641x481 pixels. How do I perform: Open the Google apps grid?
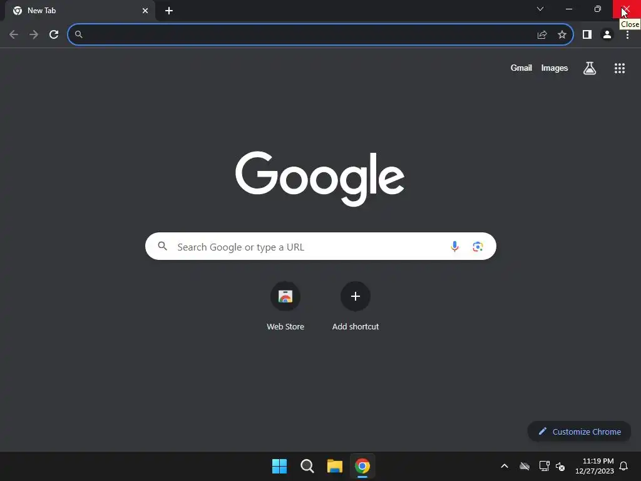pos(620,68)
